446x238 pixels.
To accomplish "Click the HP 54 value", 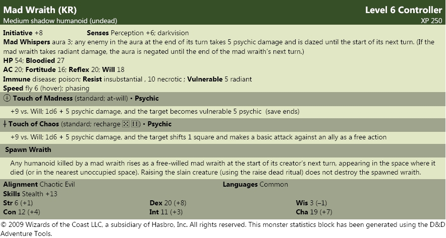I will point(13,60).
